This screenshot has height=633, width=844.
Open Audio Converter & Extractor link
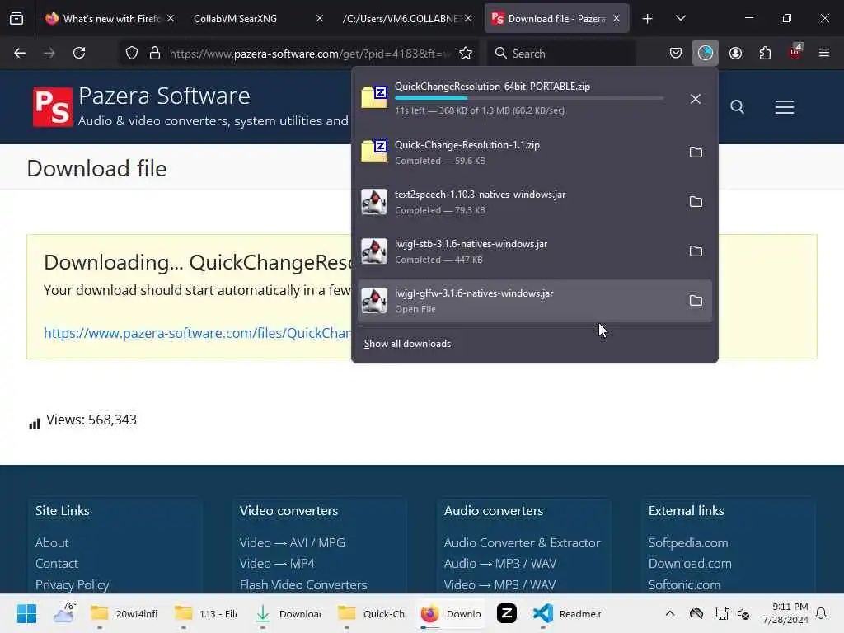(x=522, y=543)
